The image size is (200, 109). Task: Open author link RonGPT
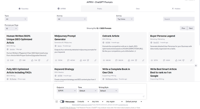[x=156, y=43]
